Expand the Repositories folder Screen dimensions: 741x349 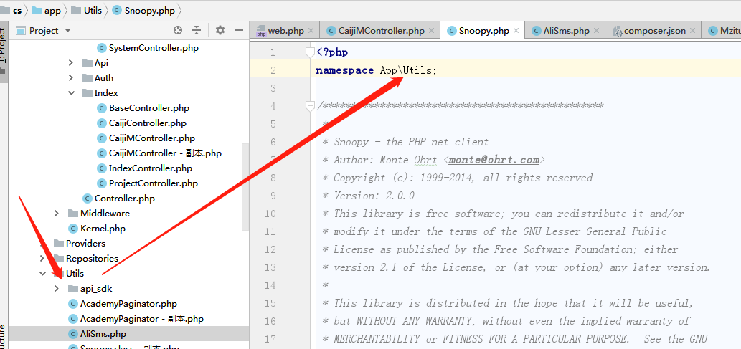click(42, 258)
